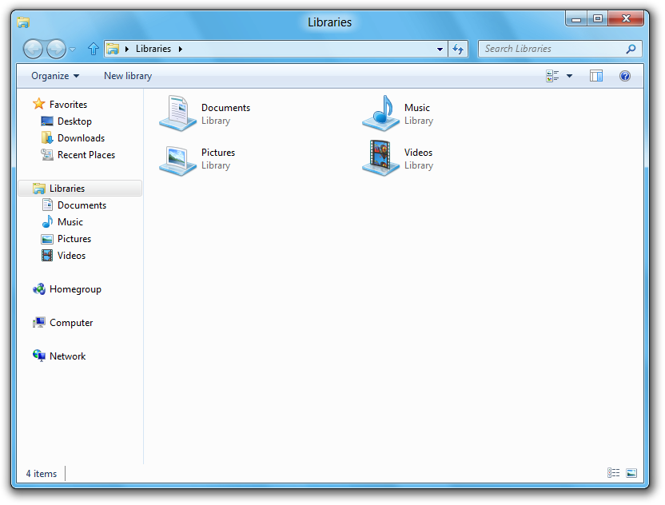The image size is (665, 505).
Task: Switch to details view in status bar
Action: click(x=613, y=473)
